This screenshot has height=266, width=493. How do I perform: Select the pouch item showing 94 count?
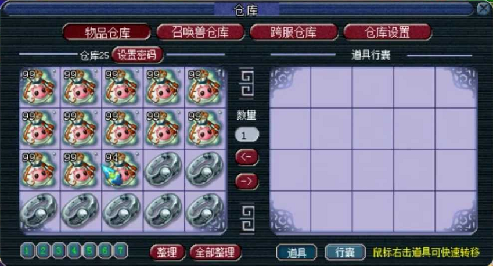pyautogui.click(x=122, y=170)
